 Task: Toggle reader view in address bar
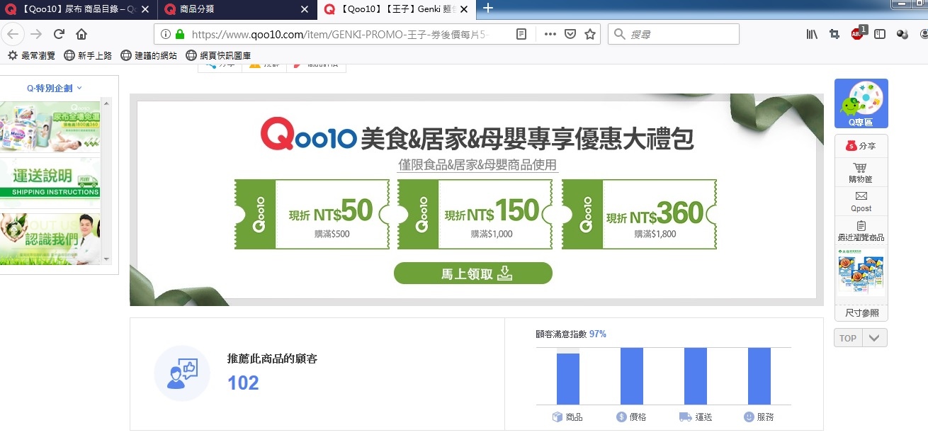pyautogui.click(x=521, y=34)
